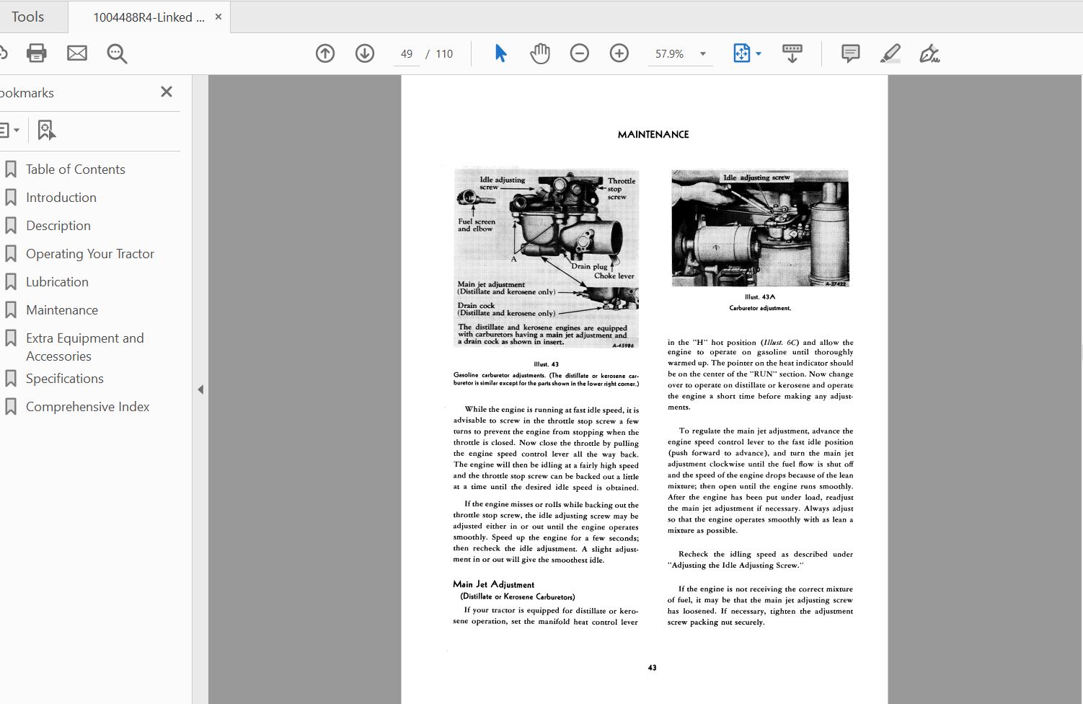Image resolution: width=1083 pixels, height=704 pixels.
Task: Click the add new bookmark icon
Action: point(46,131)
